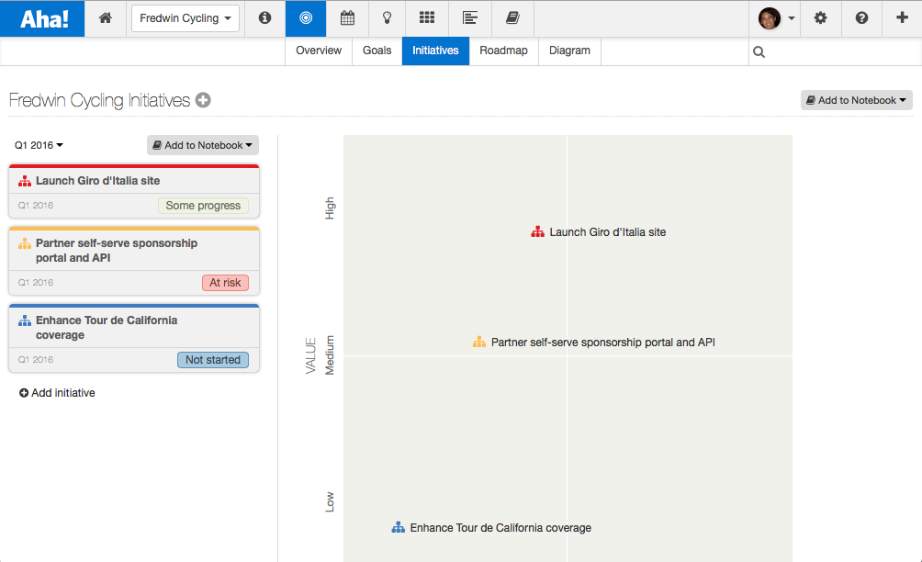Select the Initiatives tab
The height and width of the screenshot is (562, 922).
coord(435,51)
